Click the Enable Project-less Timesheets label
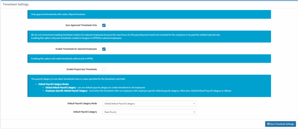The height and width of the screenshot is (129, 298). (x=82, y=69)
